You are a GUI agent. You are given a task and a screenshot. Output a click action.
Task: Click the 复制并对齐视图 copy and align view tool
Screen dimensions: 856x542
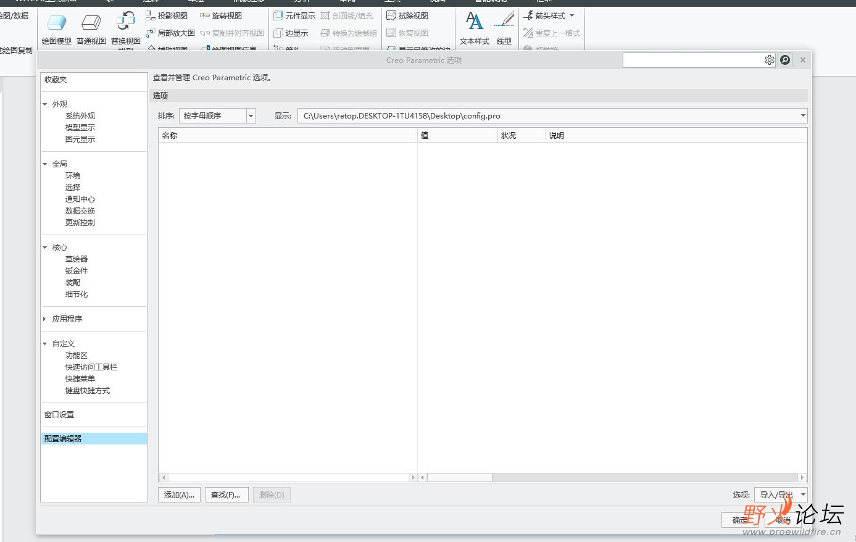coord(232,33)
